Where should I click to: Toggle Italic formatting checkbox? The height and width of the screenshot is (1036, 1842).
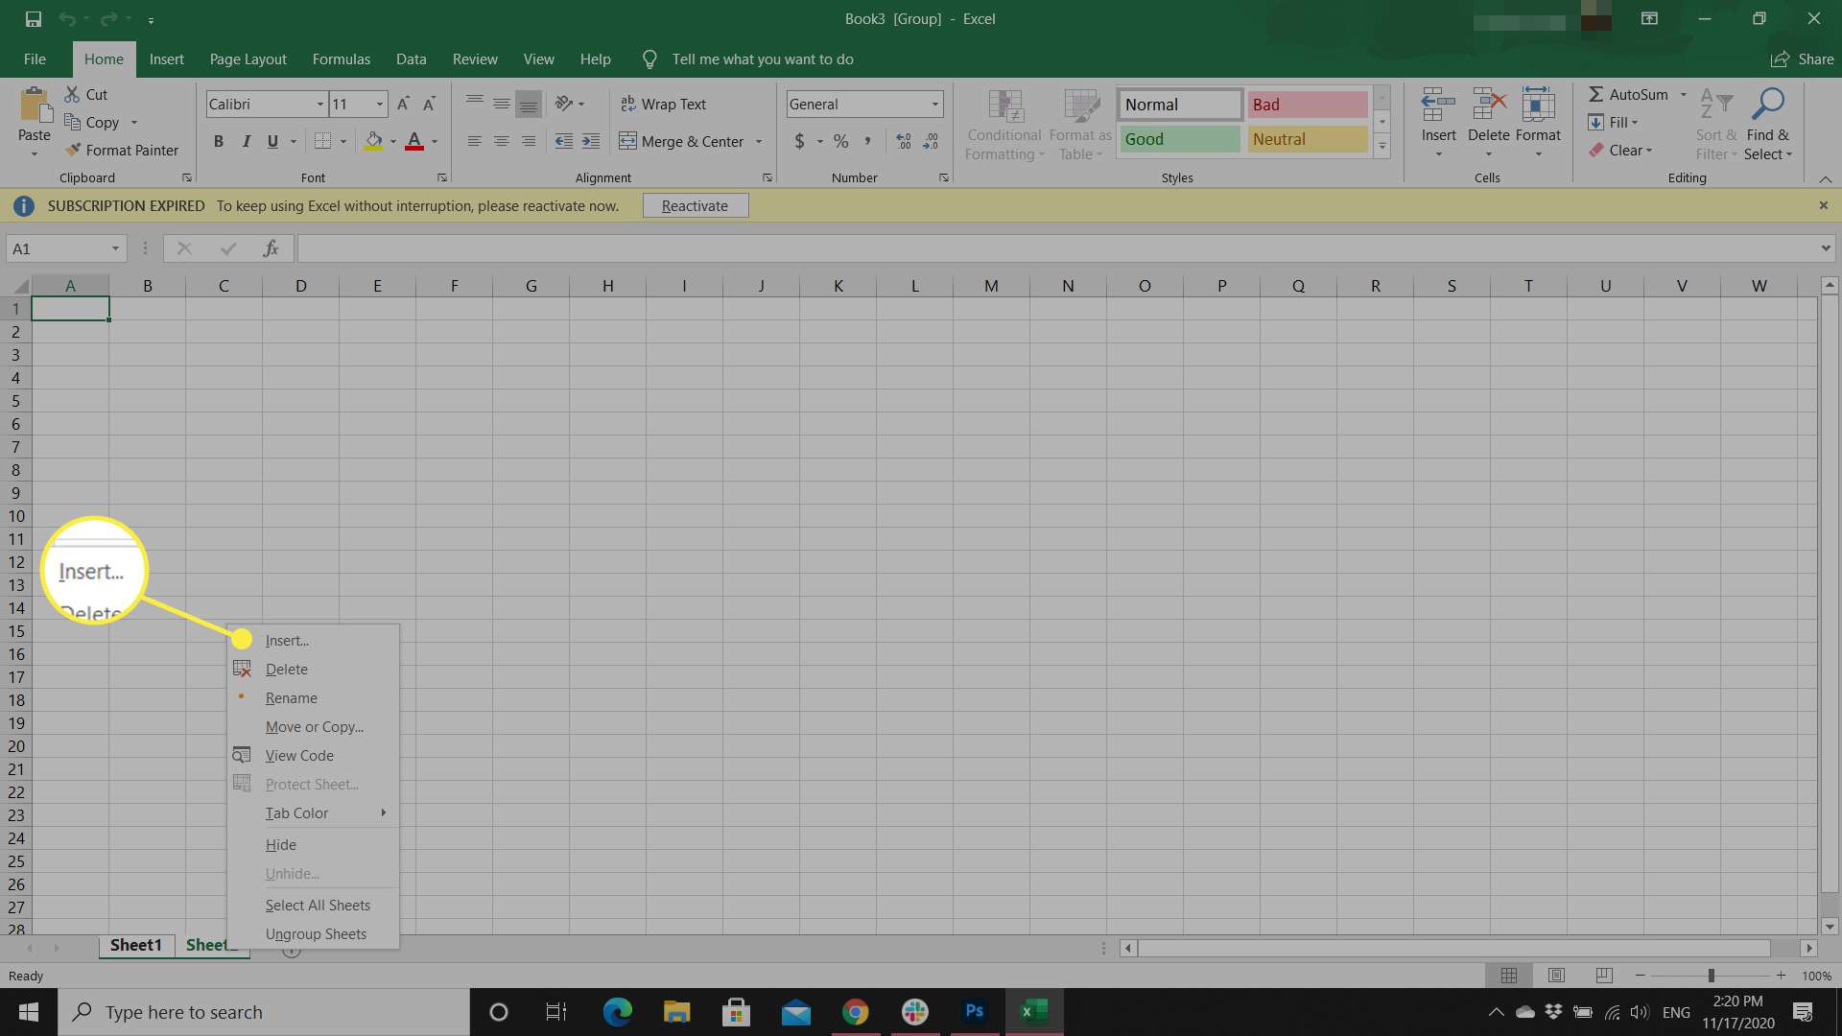click(x=246, y=140)
